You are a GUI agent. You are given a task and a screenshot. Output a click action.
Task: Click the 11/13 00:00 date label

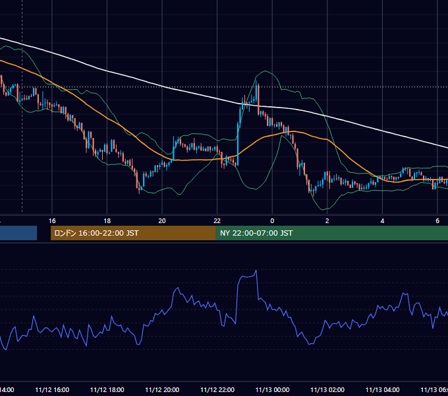[x=272, y=389]
